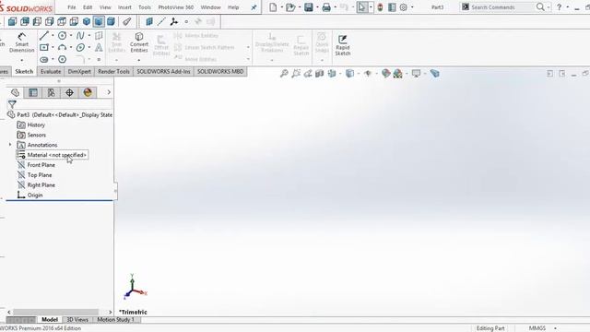This screenshot has height=332, width=590.
Task: Save the part with Save icon
Action: click(309, 7)
